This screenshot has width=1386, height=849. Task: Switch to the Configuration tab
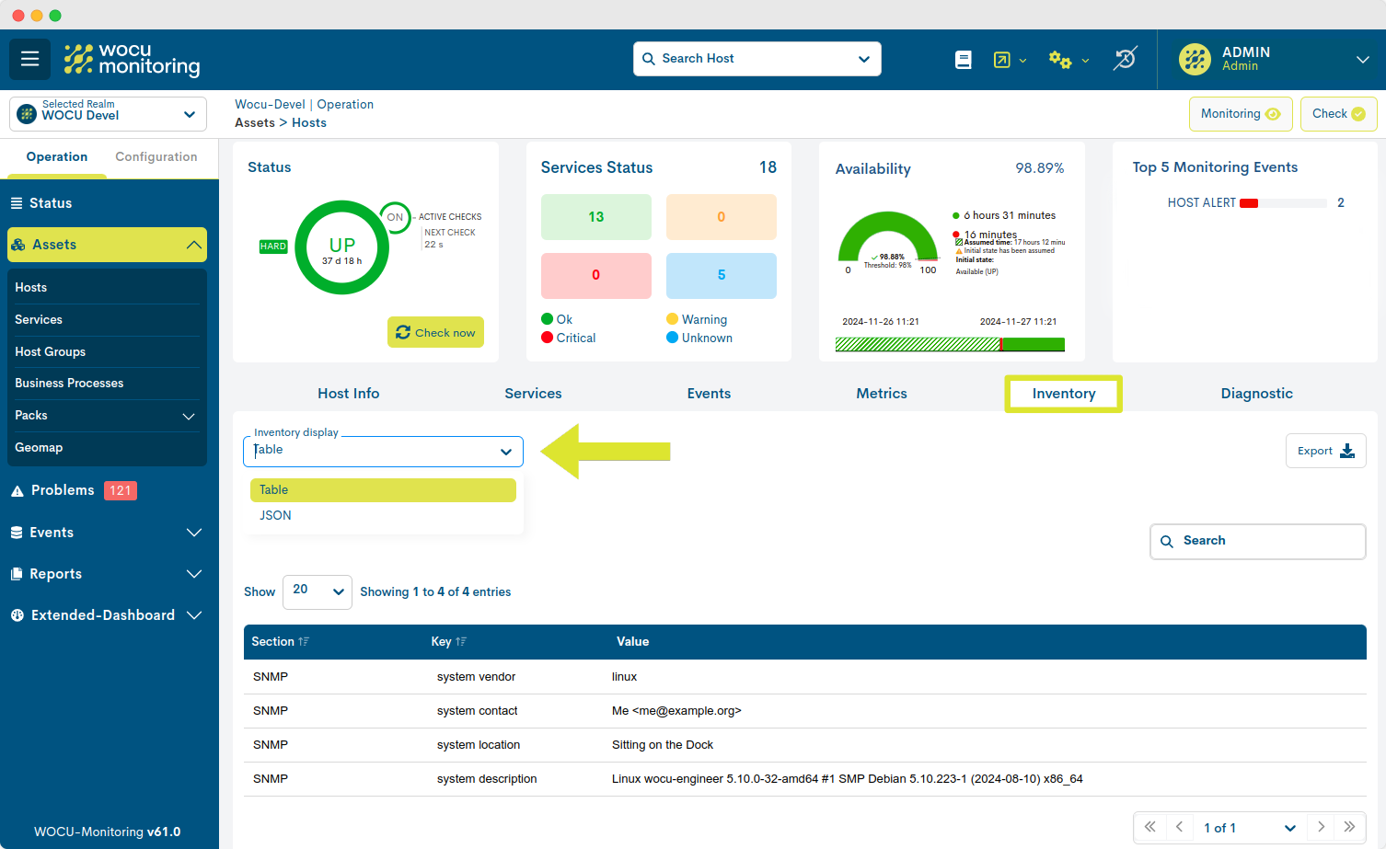click(x=156, y=157)
